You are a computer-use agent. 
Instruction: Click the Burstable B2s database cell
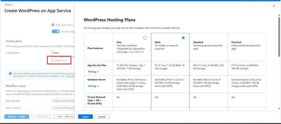tap(208, 84)
